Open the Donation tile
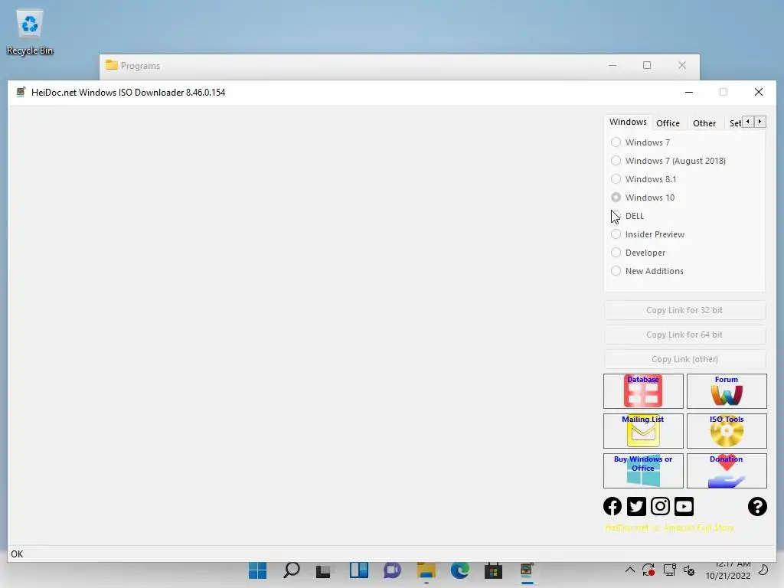Image resolution: width=784 pixels, height=588 pixels. tap(727, 471)
